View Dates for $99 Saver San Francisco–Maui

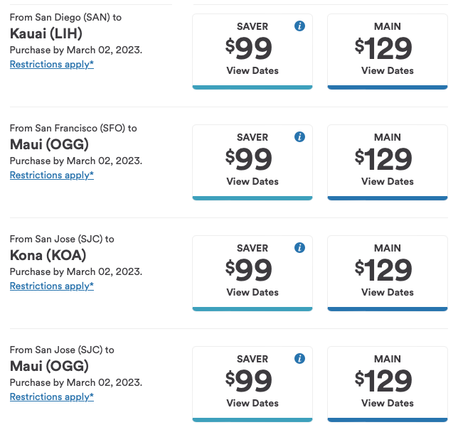pyautogui.click(x=252, y=181)
